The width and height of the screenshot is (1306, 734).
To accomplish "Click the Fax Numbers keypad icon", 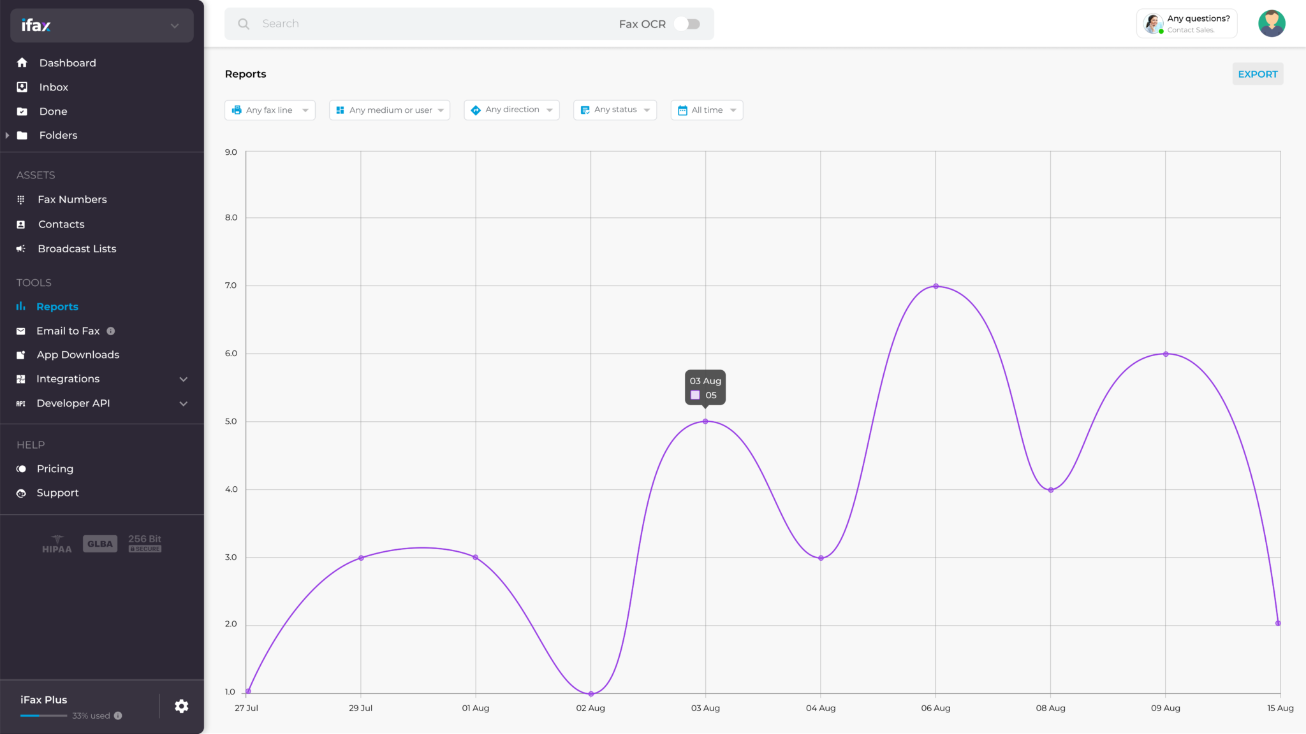I will (21, 199).
